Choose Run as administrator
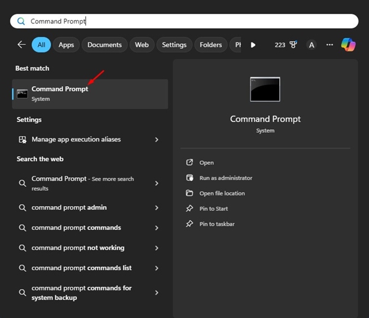 (x=226, y=178)
